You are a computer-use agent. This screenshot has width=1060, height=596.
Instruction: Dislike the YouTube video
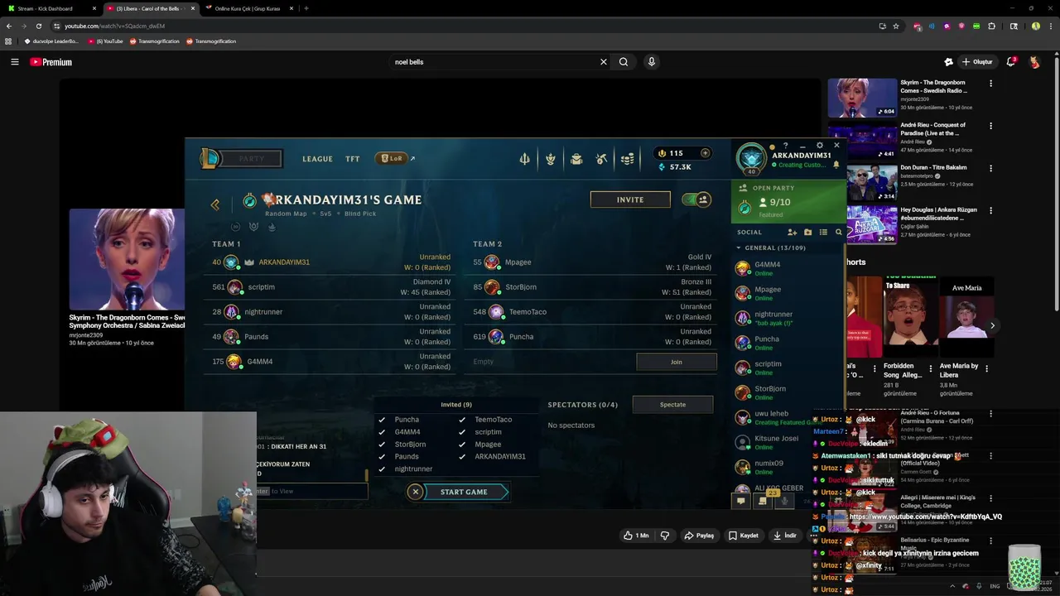(664, 536)
